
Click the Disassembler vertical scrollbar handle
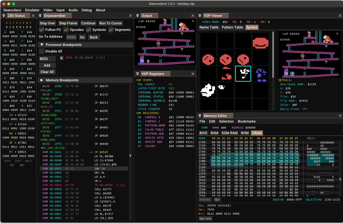tap(130, 156)
